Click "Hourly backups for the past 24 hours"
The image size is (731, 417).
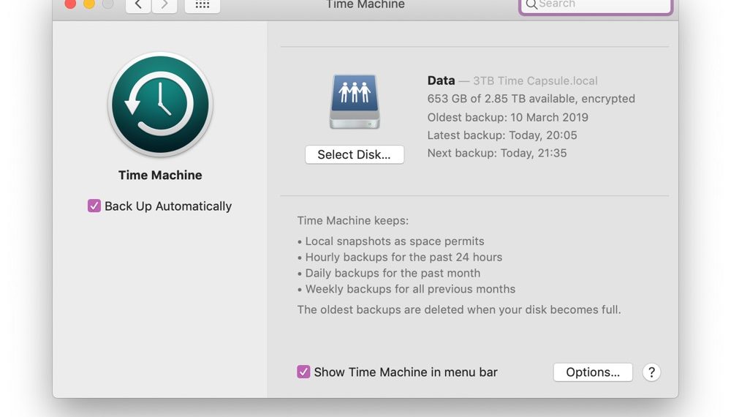[x=404, y=257]
